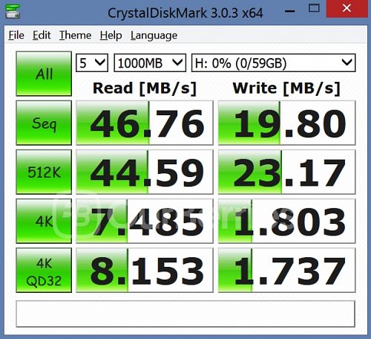
Task: Run all benchmarks with the All button
Action: [x=44, y=74]
